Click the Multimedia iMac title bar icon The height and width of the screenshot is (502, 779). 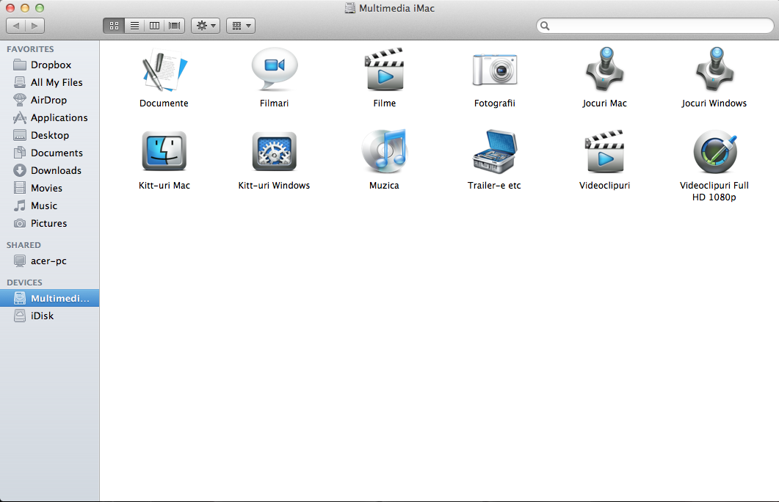[x=350, y=8]
